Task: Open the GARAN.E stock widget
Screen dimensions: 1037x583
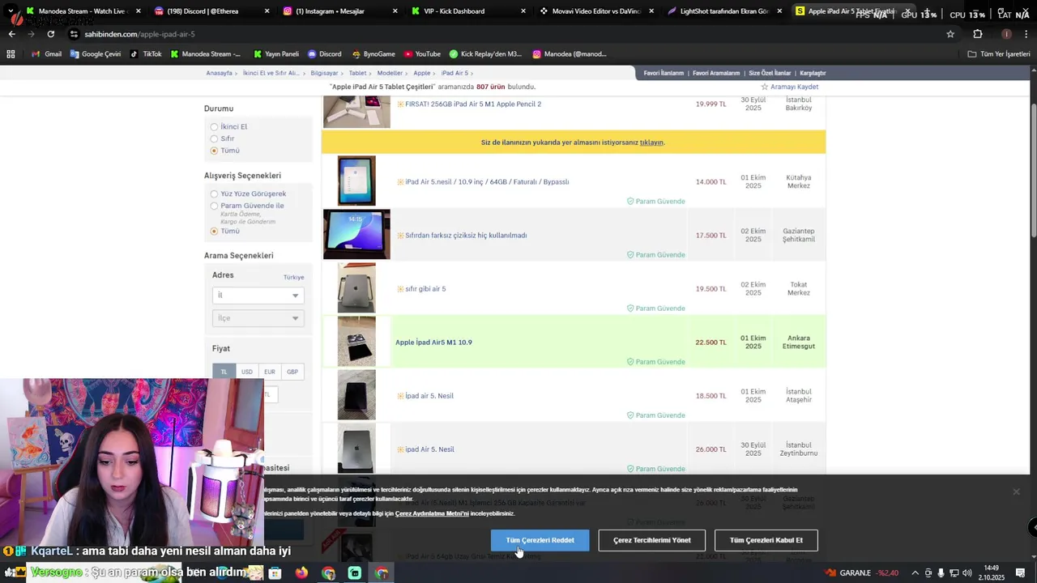Action: tap(863, 573)
